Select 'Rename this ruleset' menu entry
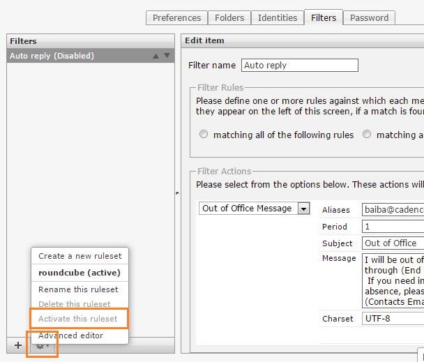424x362 pixels. pyautogui.click(x=78, y=289)
